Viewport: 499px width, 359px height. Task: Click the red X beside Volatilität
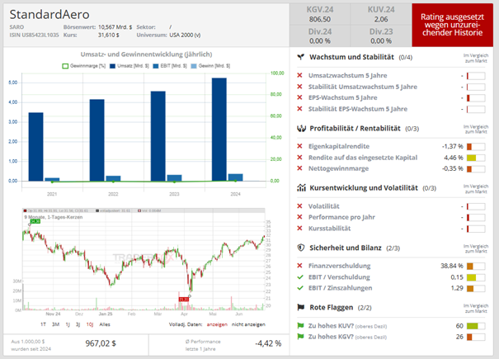(x=299, y=206)
